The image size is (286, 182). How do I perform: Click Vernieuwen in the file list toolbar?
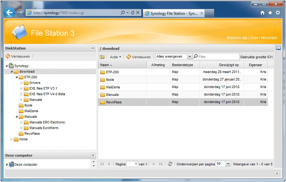click(x=139, y=57)
